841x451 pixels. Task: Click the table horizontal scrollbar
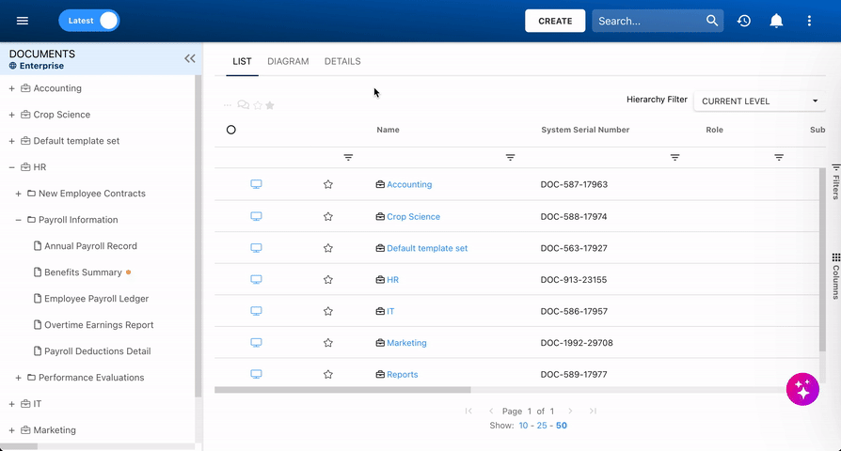tap(342, 390)
